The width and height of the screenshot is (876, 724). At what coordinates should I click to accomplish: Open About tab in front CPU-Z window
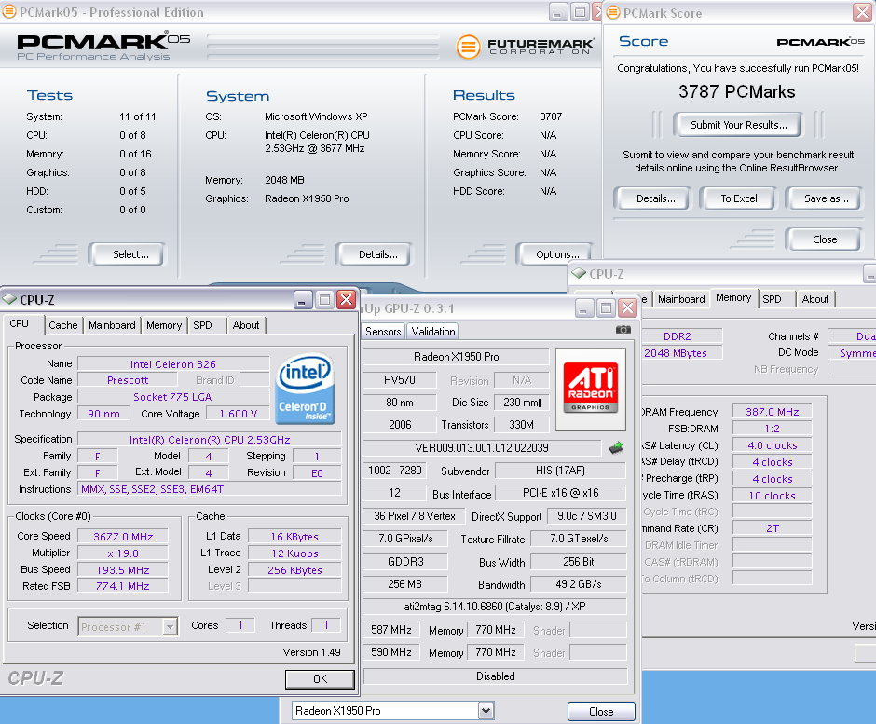click(246, 325)
